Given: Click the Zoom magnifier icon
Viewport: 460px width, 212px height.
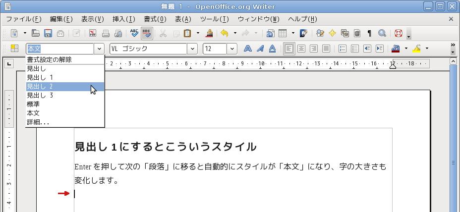Looking at the screenshot, I should 382,33.
